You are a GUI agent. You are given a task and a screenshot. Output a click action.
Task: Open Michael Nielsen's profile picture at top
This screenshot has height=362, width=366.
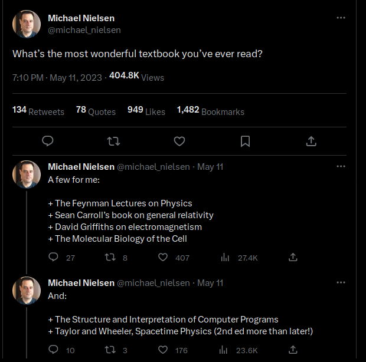27,24
